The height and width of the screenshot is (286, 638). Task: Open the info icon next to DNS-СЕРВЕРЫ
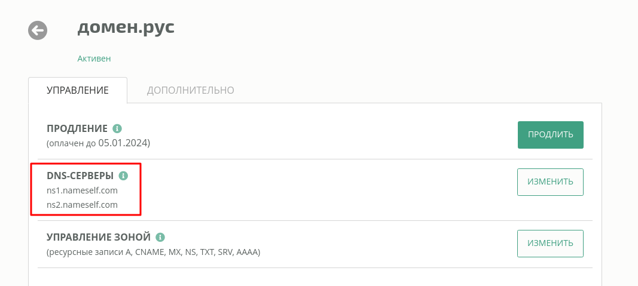tap(123, 176)
